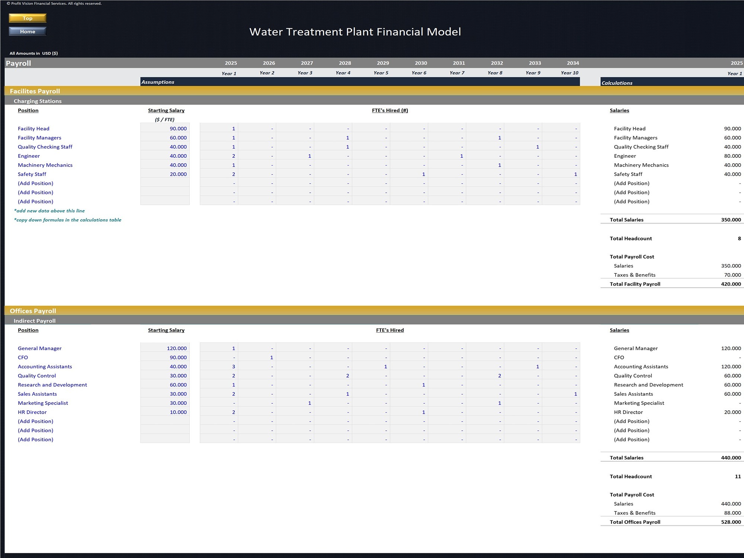
Task: Click the Water Treatment Plant Financial Model title
Action: [x=355, y=32]
